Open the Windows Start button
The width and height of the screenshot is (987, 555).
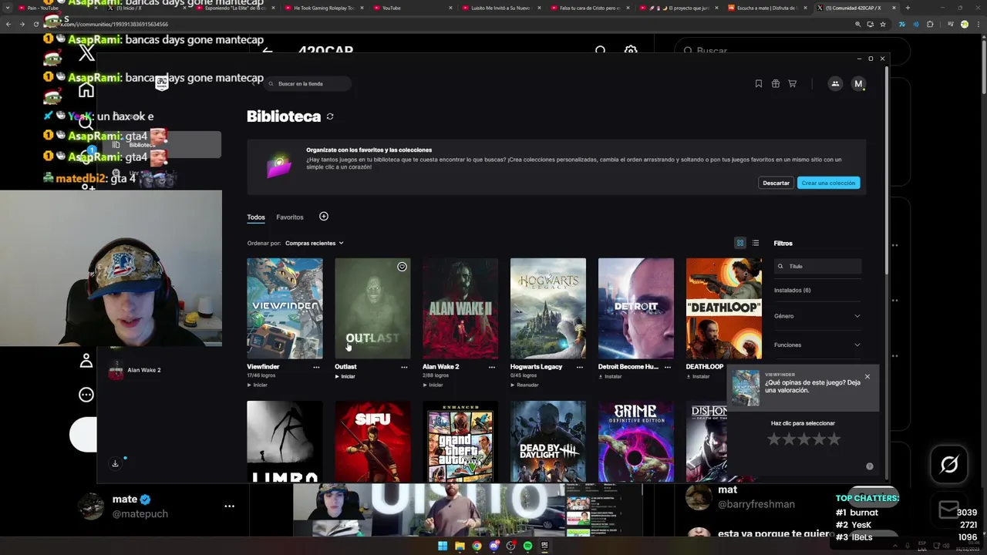(x=443, y=546)
